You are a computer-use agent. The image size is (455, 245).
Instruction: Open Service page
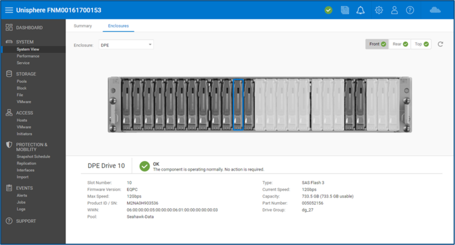click(x=23, y=63)
